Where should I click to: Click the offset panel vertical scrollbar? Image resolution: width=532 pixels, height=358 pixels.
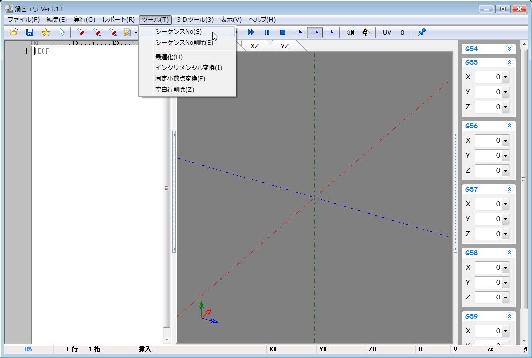tap(524, 179)
